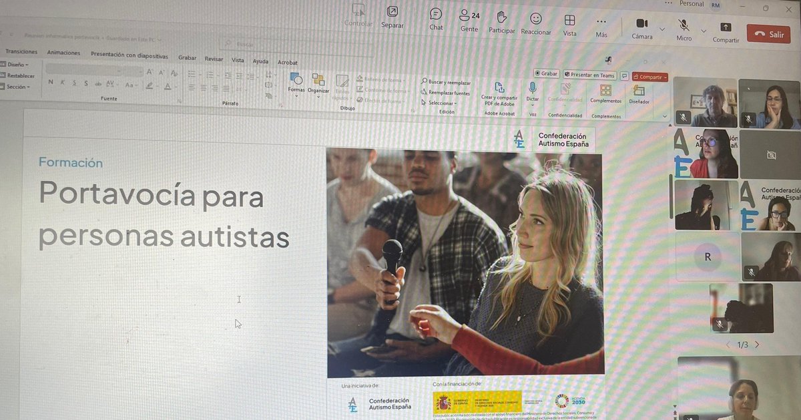
Task: Toggle strikethrough abc formatting
Action: tap(98, 83)
